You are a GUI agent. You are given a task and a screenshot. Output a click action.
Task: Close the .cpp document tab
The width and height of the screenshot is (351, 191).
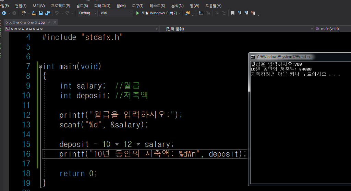coord(55,22)
